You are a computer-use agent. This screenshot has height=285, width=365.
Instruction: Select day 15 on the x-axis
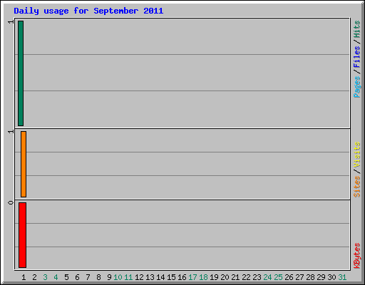click(x=171, y=277)
